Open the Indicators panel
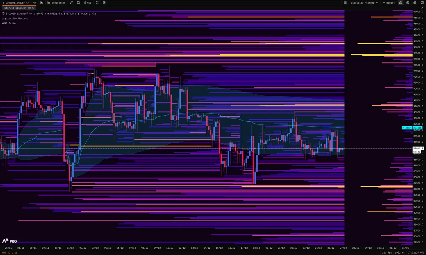The width and height of the screenshot is (426, 255). coord(56,3)
